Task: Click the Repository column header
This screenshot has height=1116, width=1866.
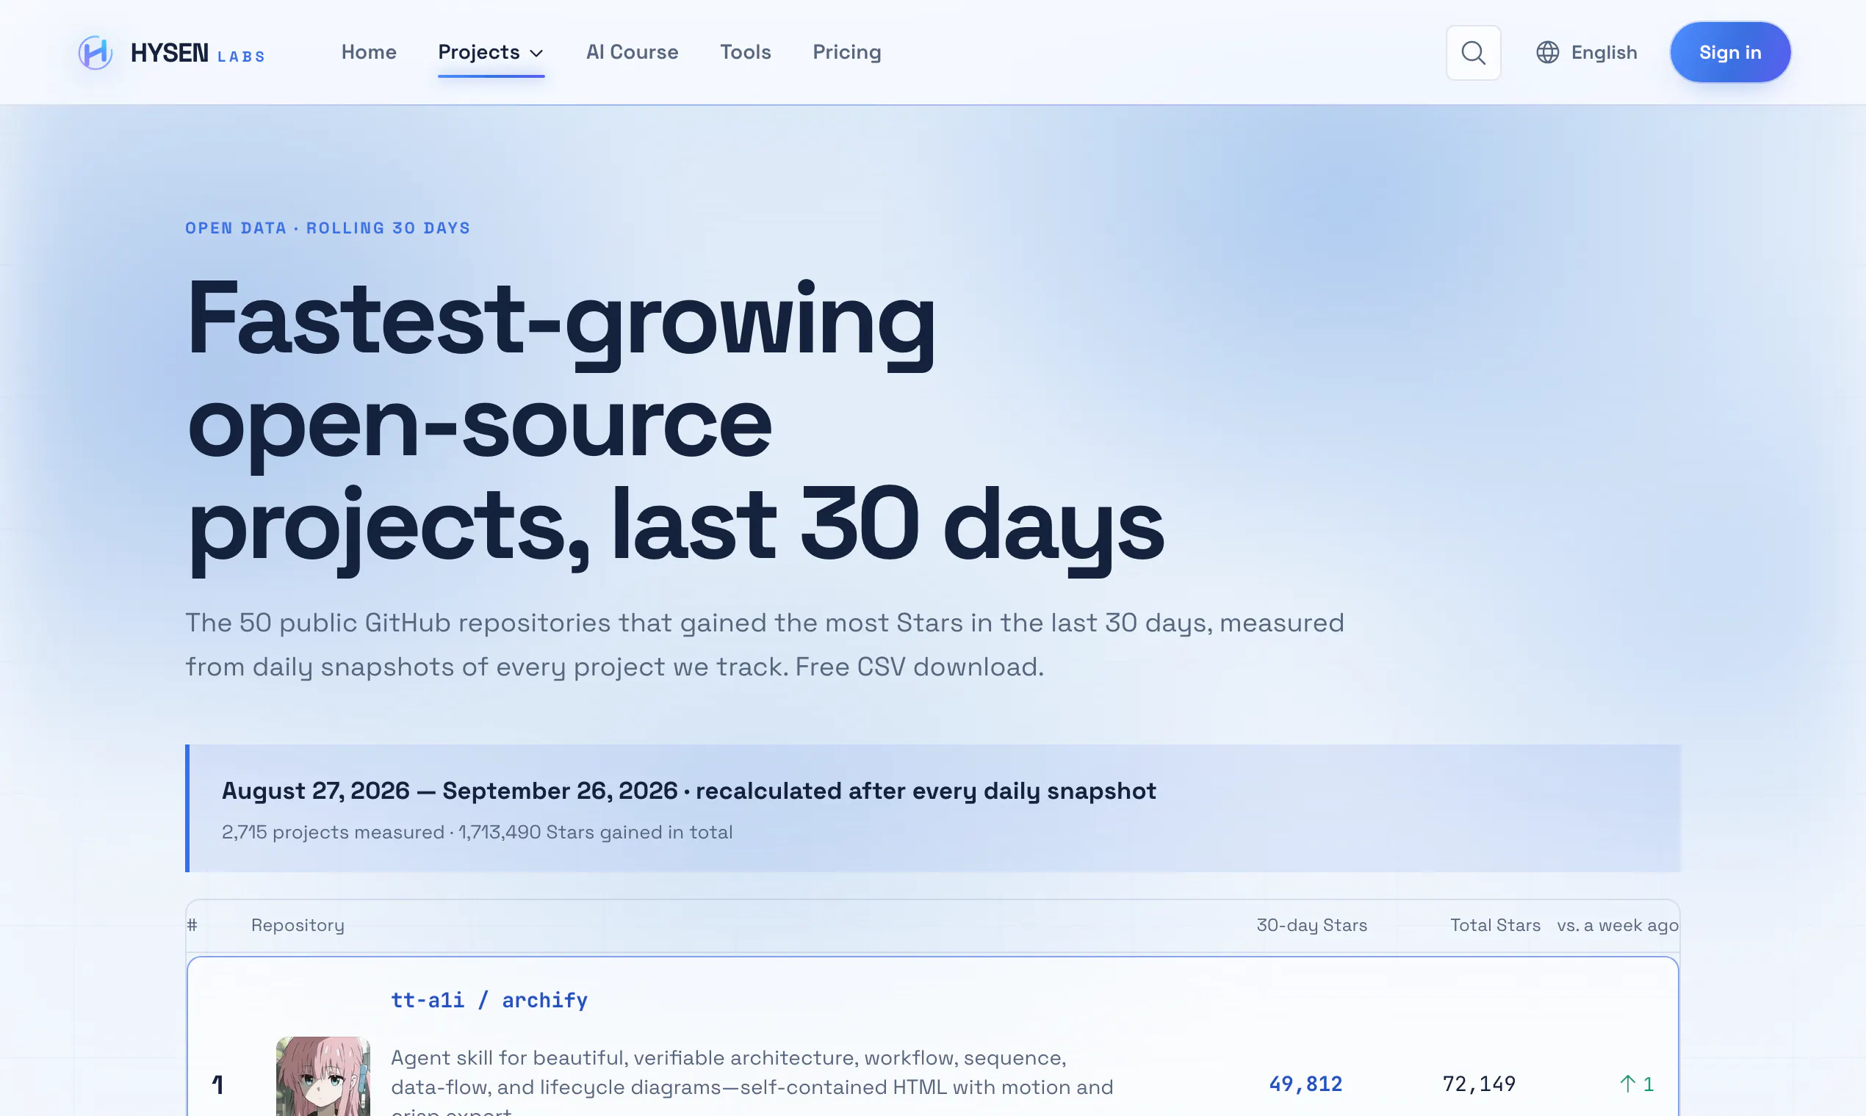Action: click(298, 925)
